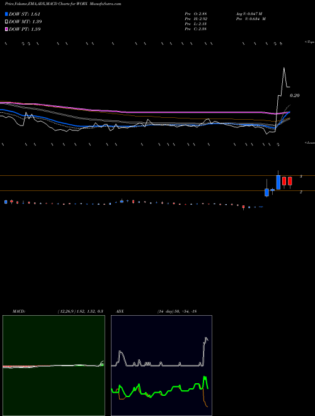Click the peak of the white price spike

(x=284, y=68)
